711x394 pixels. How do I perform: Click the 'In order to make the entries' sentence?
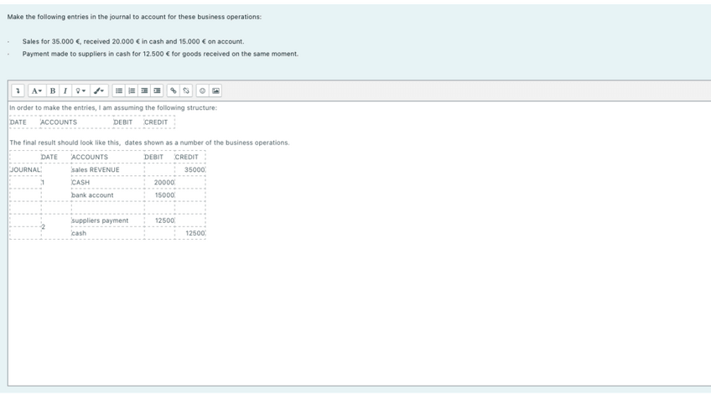tap(113, 108)
